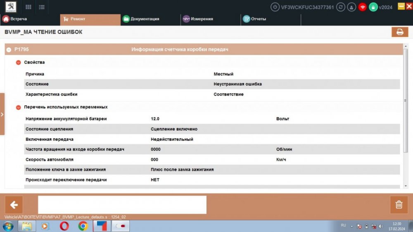Open the volume tray icon
This screenshot has width=413, height=232.
381,226
